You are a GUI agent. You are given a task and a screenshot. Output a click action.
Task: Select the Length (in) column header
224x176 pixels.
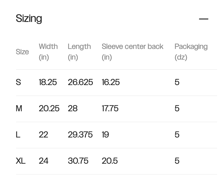(79, 52)
